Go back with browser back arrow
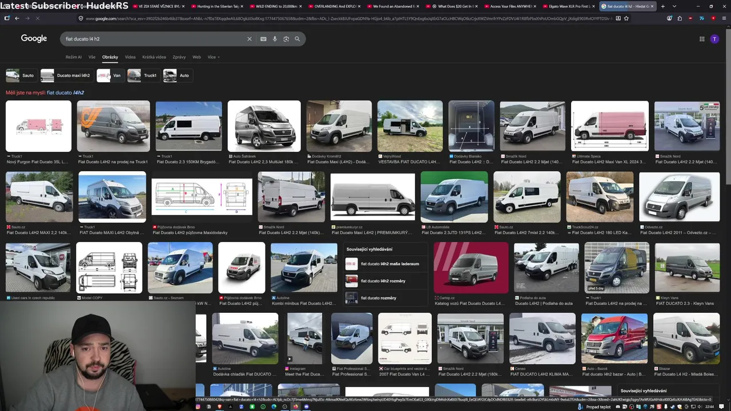Viewport: 731px width, 411px height. coord(17,18)
